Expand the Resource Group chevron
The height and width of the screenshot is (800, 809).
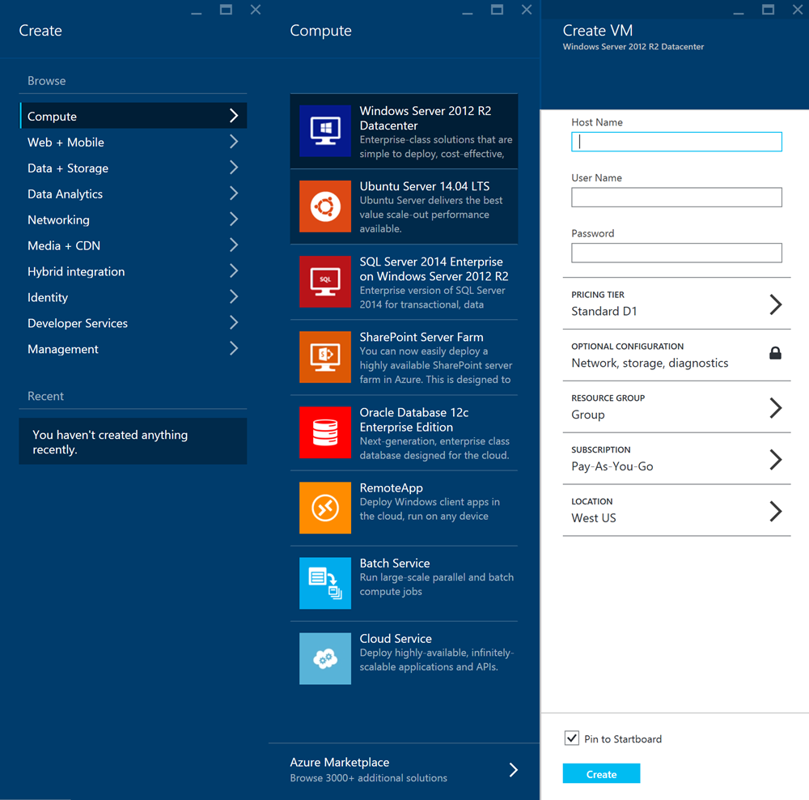776,407
